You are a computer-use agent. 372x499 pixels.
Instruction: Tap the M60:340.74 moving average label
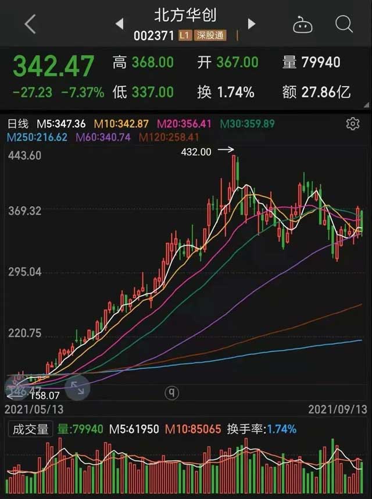103,138
